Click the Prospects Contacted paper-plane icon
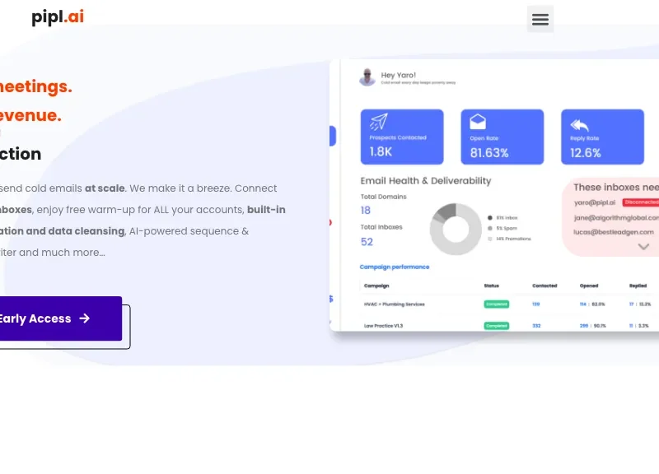The width and height of the screenshot is (659, 474). 379,122
